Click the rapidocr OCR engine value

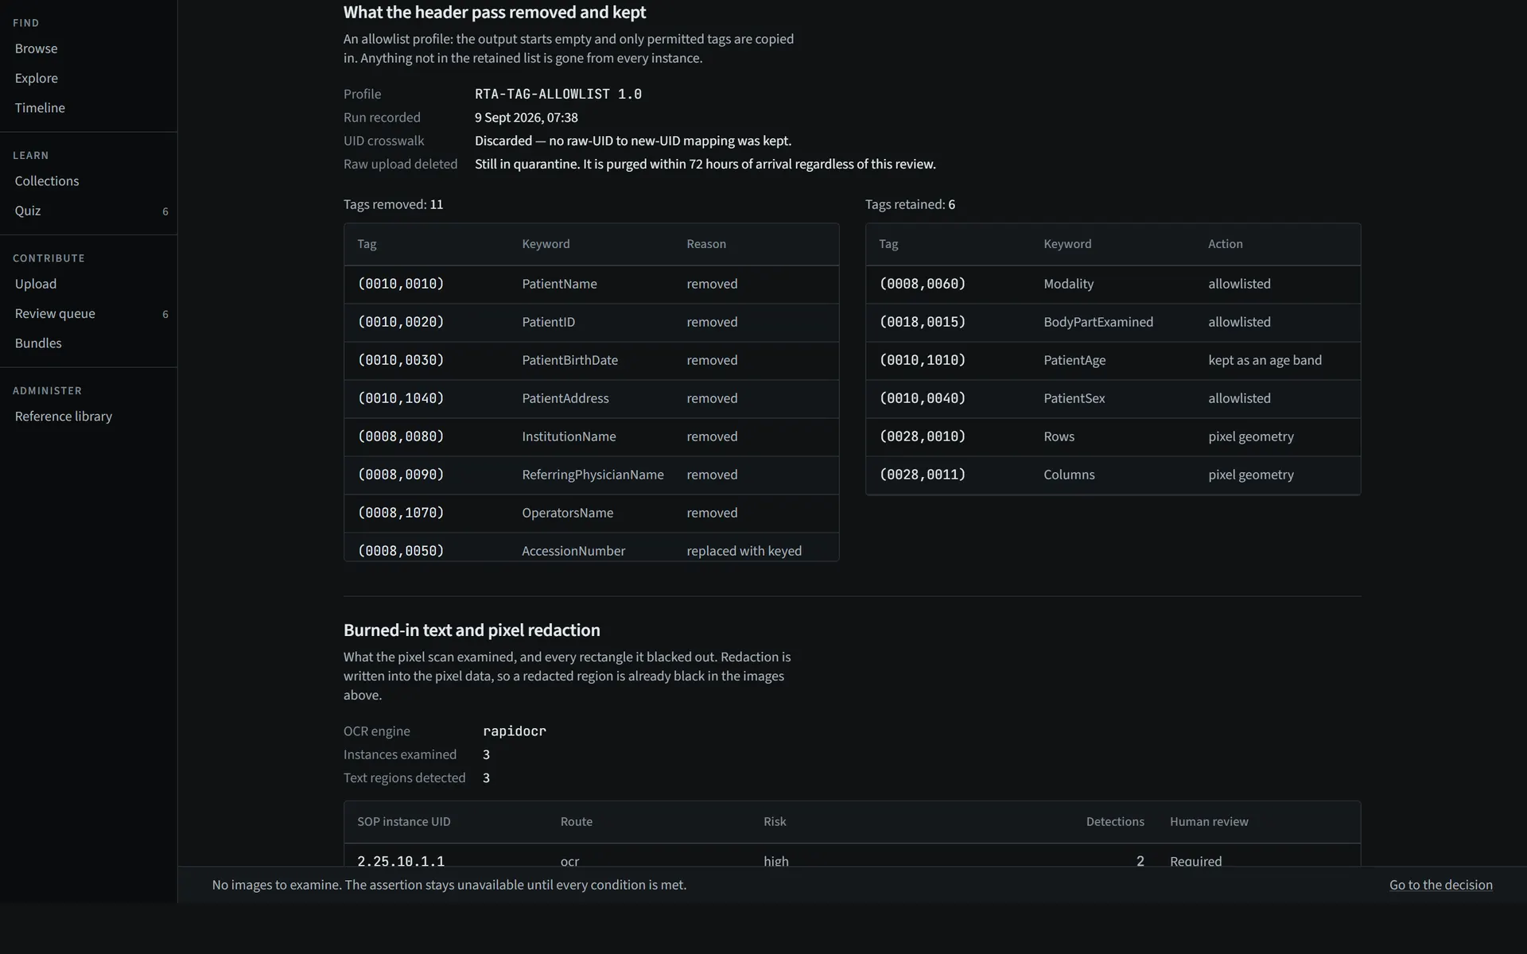[x=515, y=731]
